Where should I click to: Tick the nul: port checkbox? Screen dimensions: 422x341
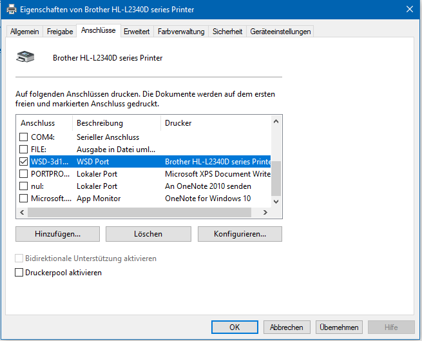(23, 186)
